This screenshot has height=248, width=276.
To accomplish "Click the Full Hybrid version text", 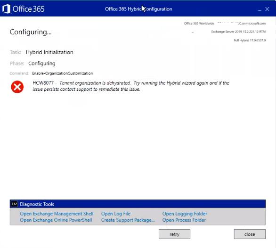I will 250,40.
